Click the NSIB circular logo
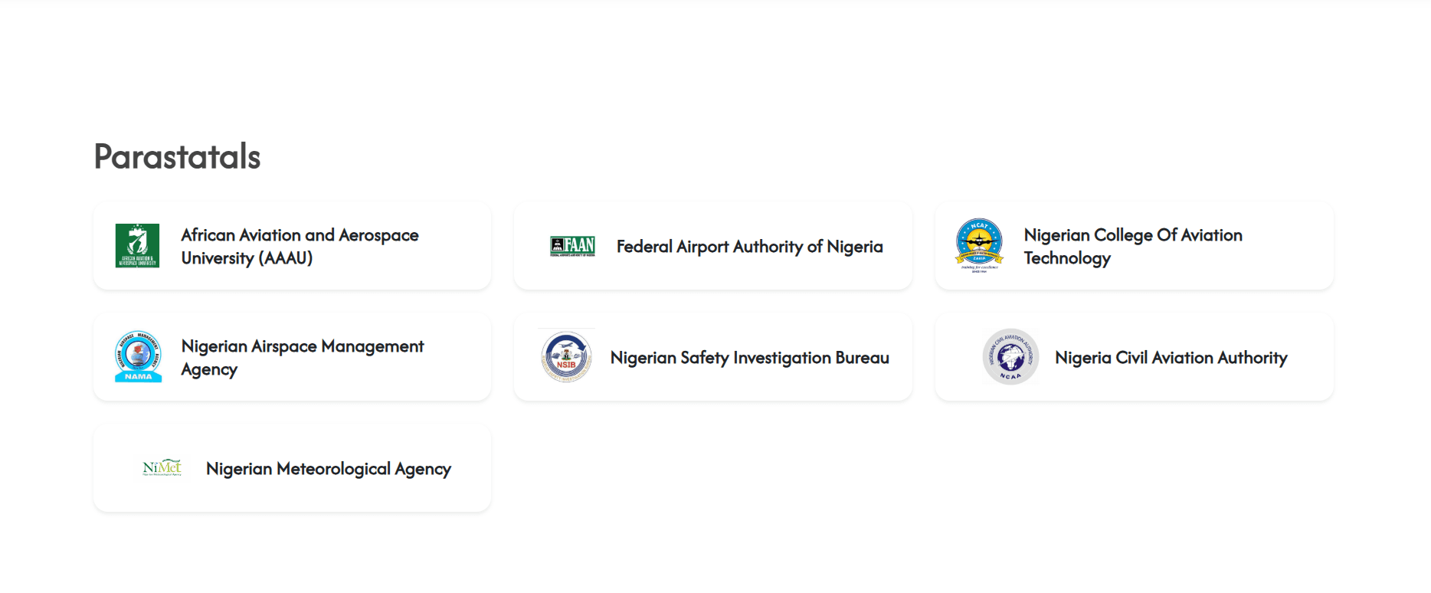Viewport: 1431px width, 593px height. coord(566,357)
